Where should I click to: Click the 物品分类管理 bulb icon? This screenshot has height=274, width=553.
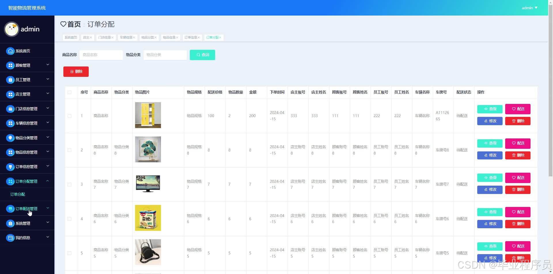click(x=10, y=138)
